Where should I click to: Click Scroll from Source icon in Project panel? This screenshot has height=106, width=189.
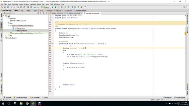click(38, 13)
